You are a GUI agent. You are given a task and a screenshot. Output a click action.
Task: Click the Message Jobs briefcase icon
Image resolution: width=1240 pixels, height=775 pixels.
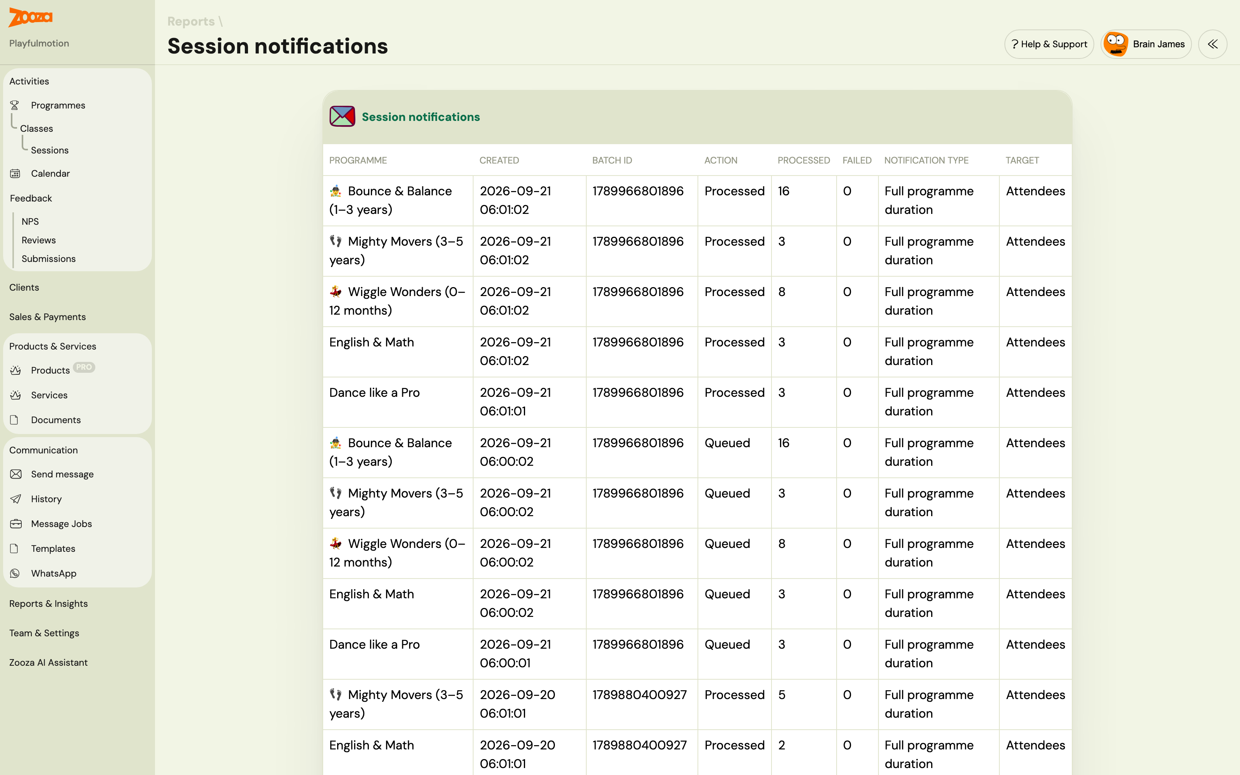point(16,524)
